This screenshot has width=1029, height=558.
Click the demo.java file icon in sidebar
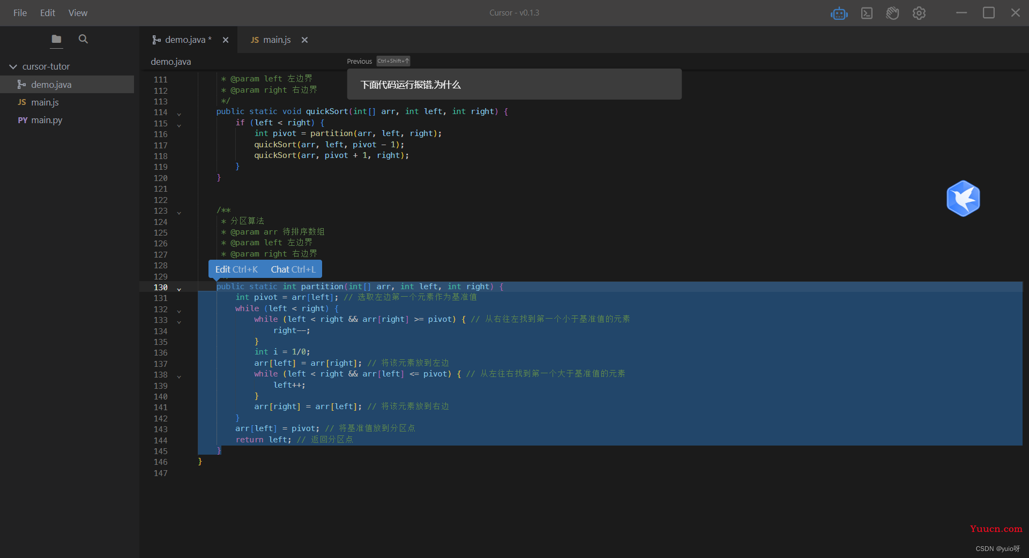click(x=21, y=85)
